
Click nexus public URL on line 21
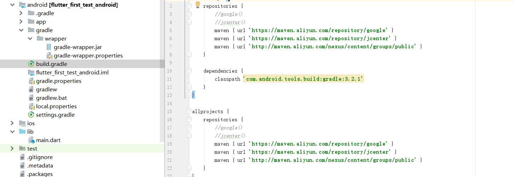coord(333,160)
